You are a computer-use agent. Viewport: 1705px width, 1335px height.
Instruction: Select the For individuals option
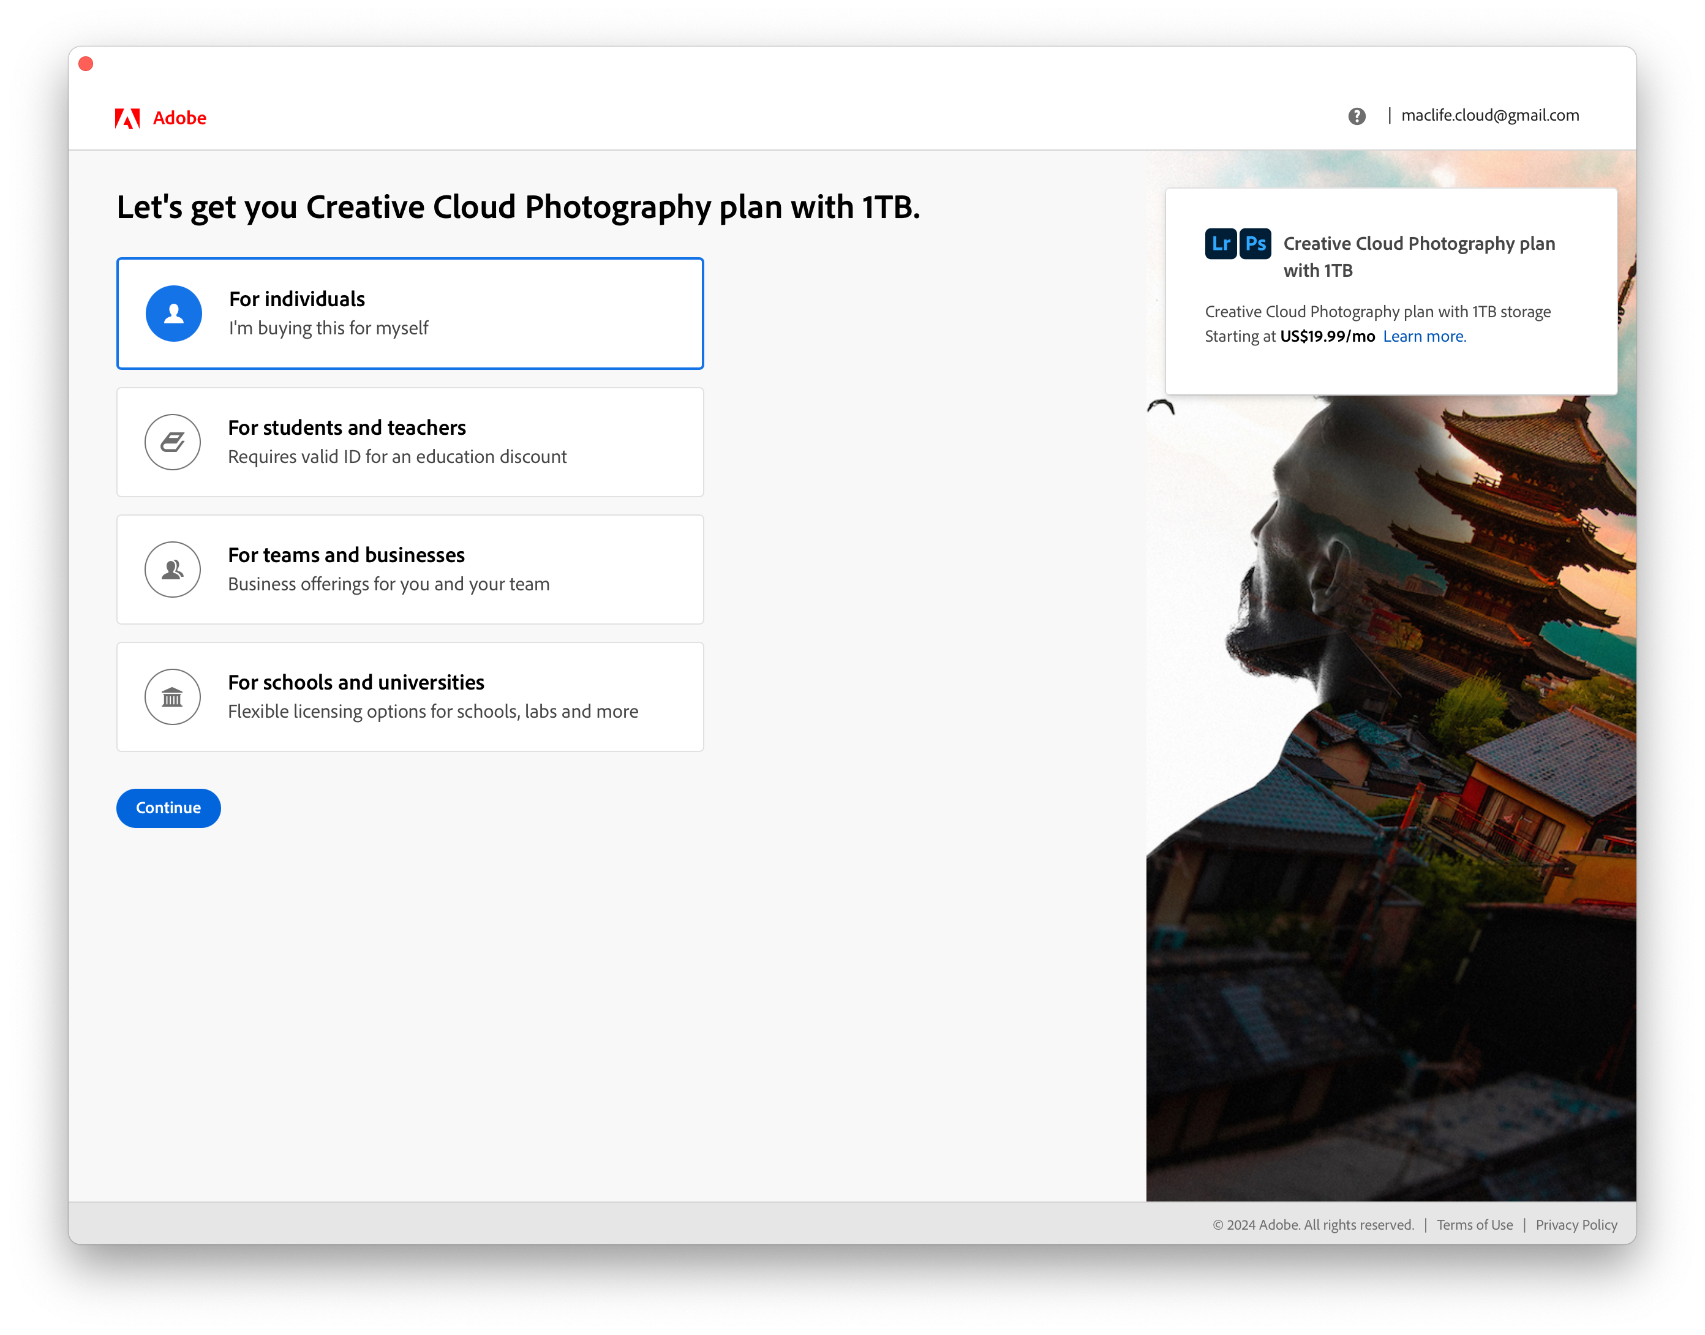(x=410, y=314)
